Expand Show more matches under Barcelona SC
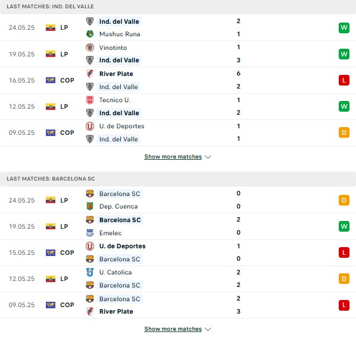This screenshot has width=356, height=338. [x=173, y=329]
